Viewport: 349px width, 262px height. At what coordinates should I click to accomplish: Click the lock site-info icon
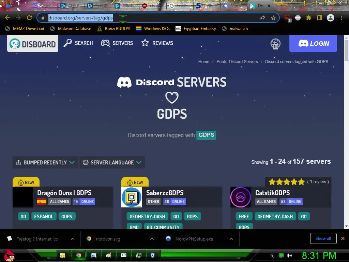(43, 18)
